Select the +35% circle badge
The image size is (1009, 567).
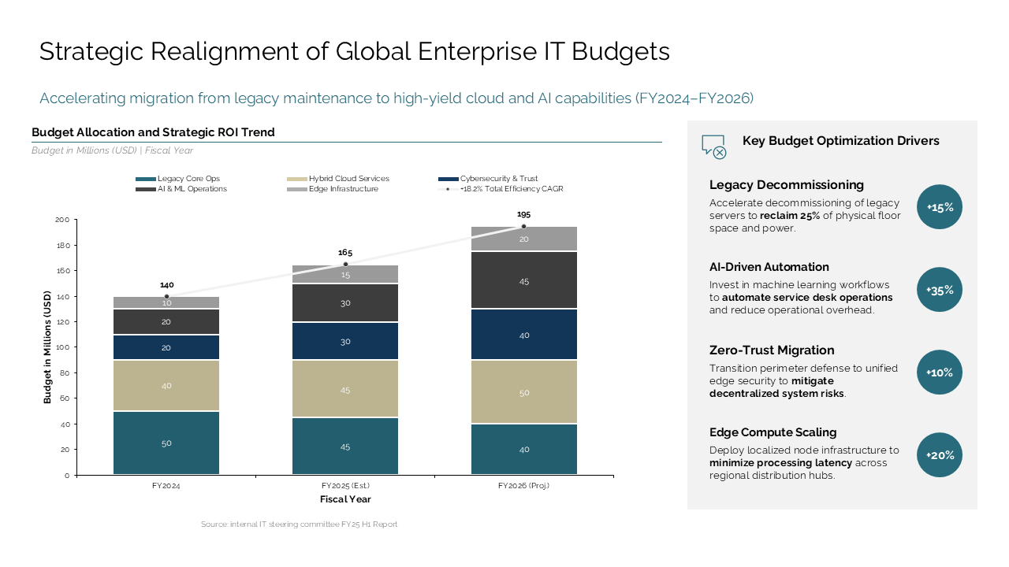pos(940,290)
